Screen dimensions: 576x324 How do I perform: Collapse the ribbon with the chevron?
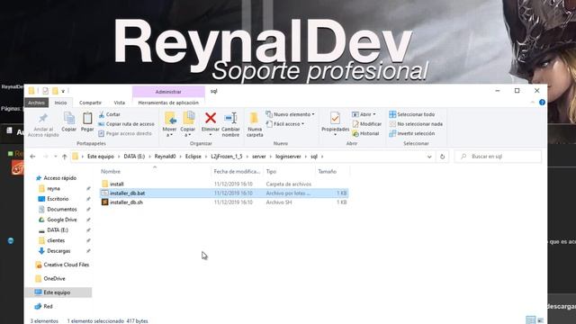[532, 103]
